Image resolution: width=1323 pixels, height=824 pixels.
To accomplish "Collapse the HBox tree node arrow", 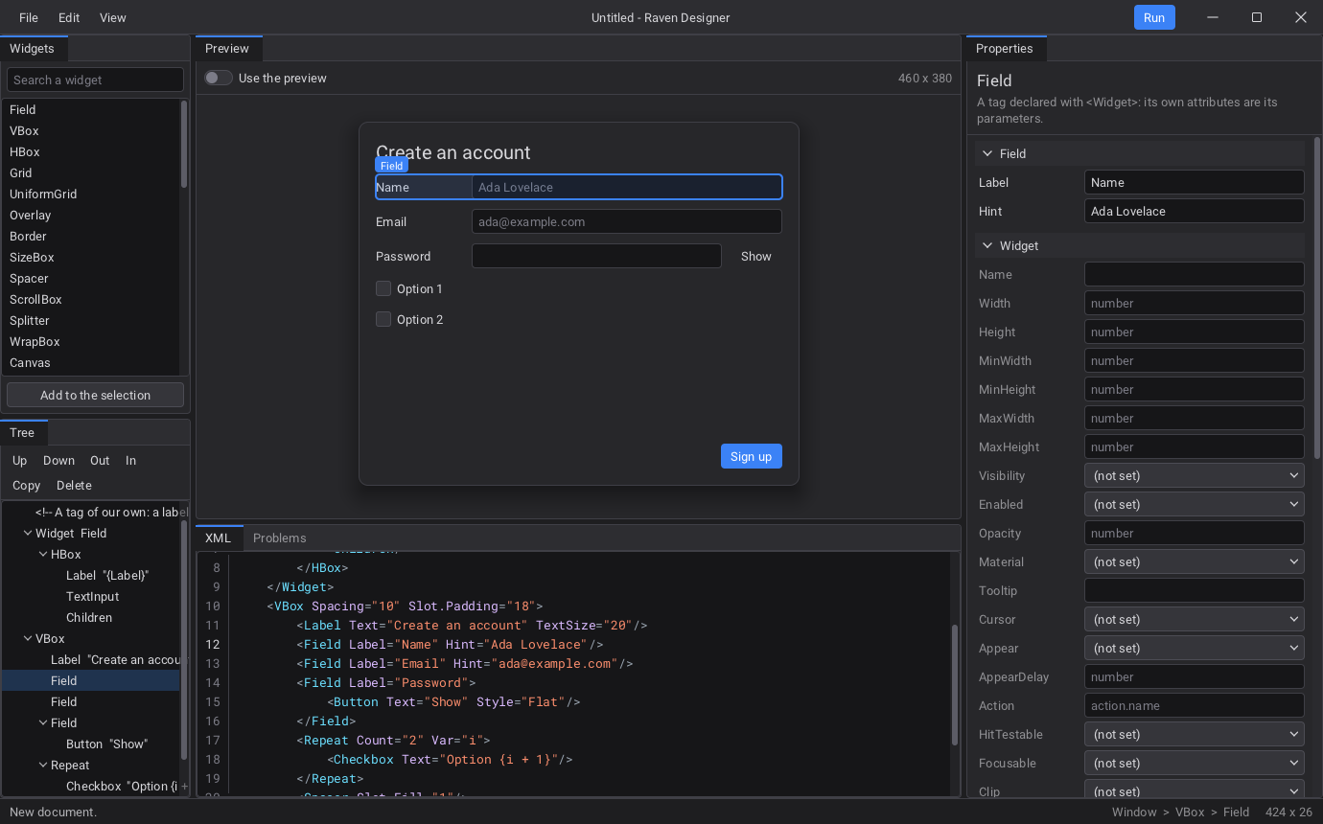I will point(42,554).
